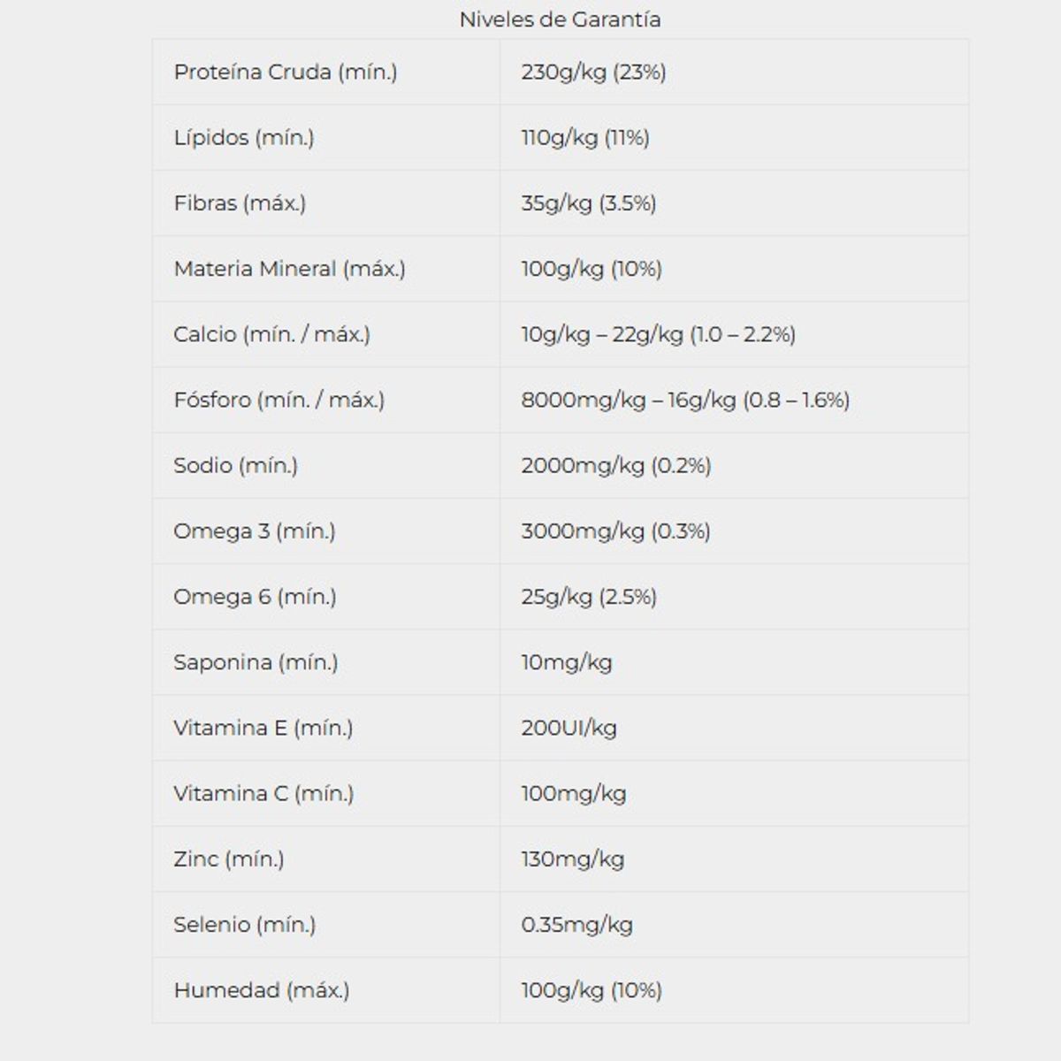Click the Sodio (mín.) row label

(235, 465)
